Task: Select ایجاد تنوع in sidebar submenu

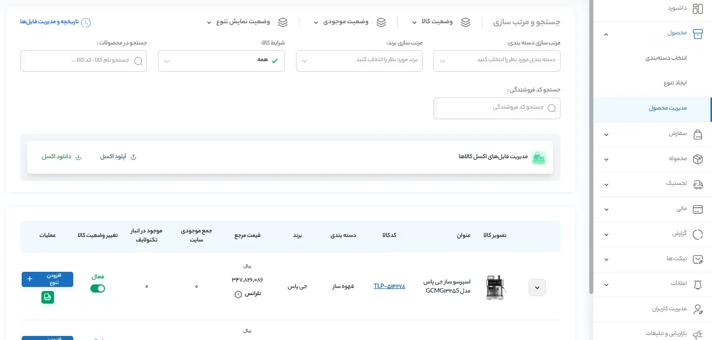Action: tap(675, 83)
